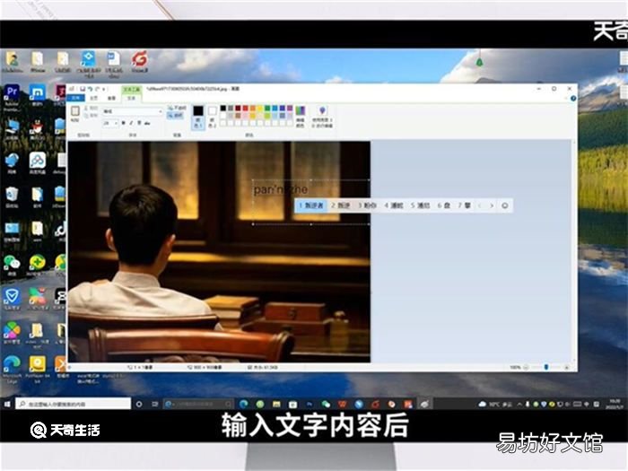Click the Text Tools contextual tab header

tap(131, 90)
